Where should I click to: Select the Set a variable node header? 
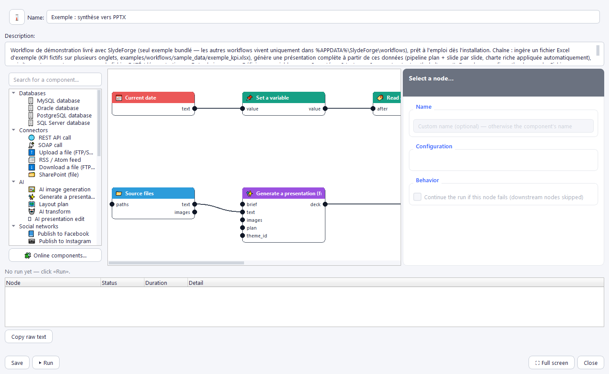click(284, 98)
